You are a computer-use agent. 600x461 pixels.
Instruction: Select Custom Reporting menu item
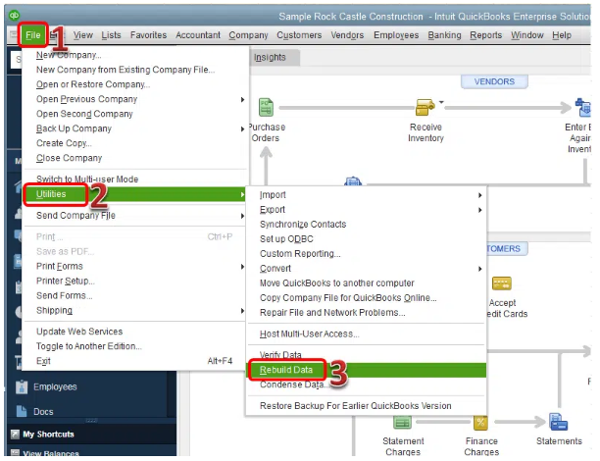366,254
